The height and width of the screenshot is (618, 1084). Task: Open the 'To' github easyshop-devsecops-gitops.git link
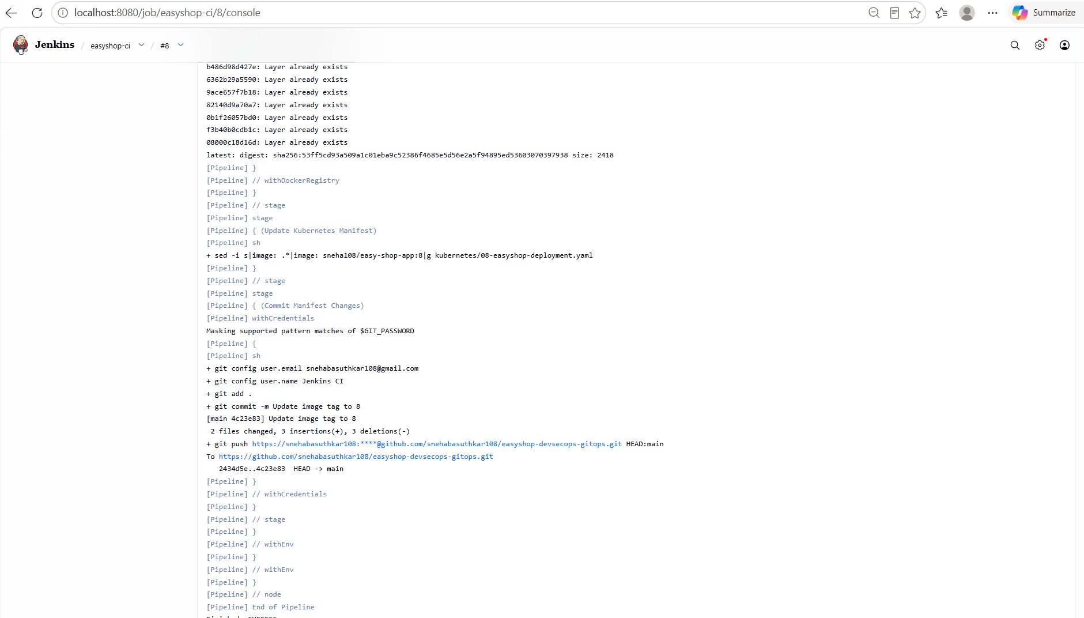[x=356, y=457]
